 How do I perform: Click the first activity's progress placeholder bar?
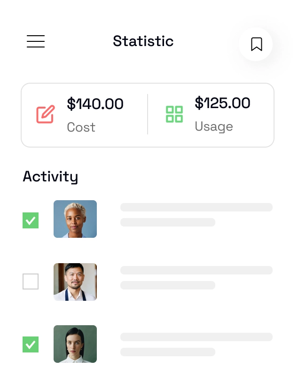(x=196, y=207)
